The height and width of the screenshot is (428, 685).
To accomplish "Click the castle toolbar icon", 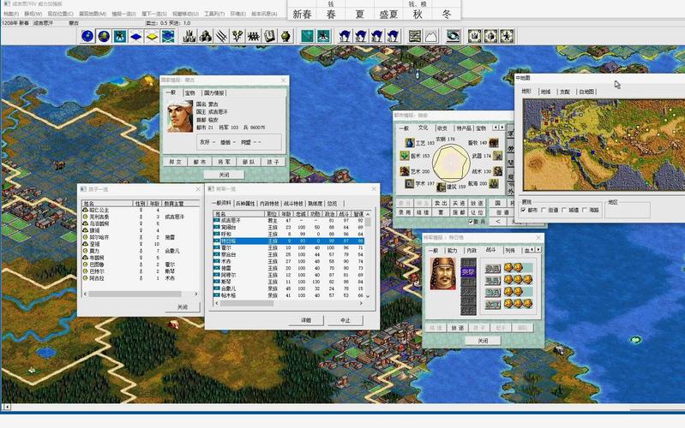I will (x=189, y=36).
